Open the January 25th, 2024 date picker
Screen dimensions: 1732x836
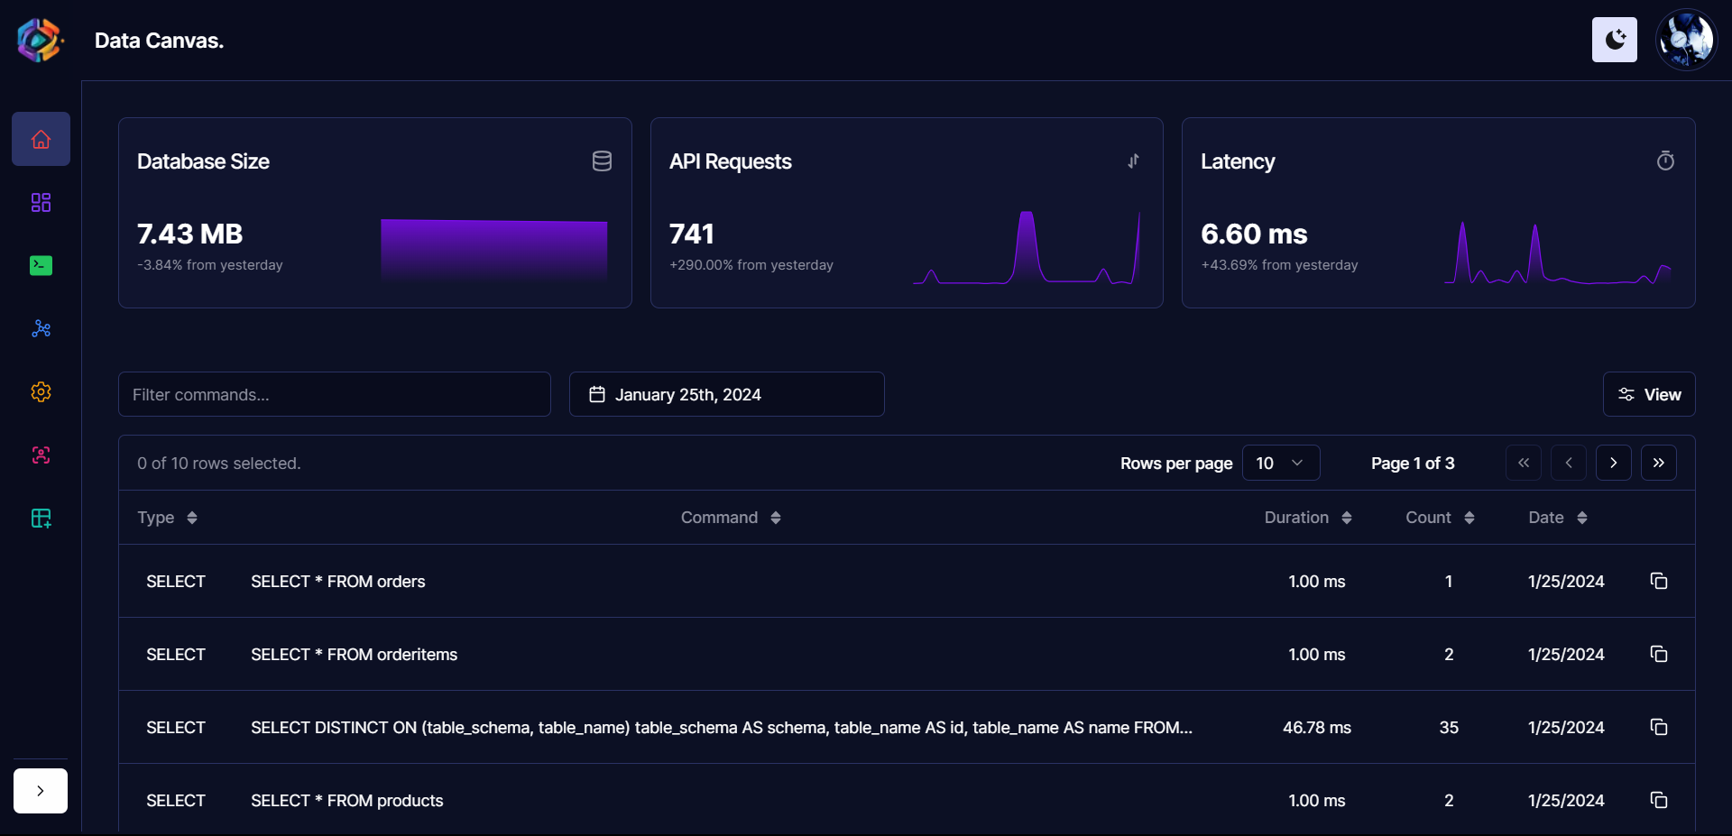click(726, 394)
